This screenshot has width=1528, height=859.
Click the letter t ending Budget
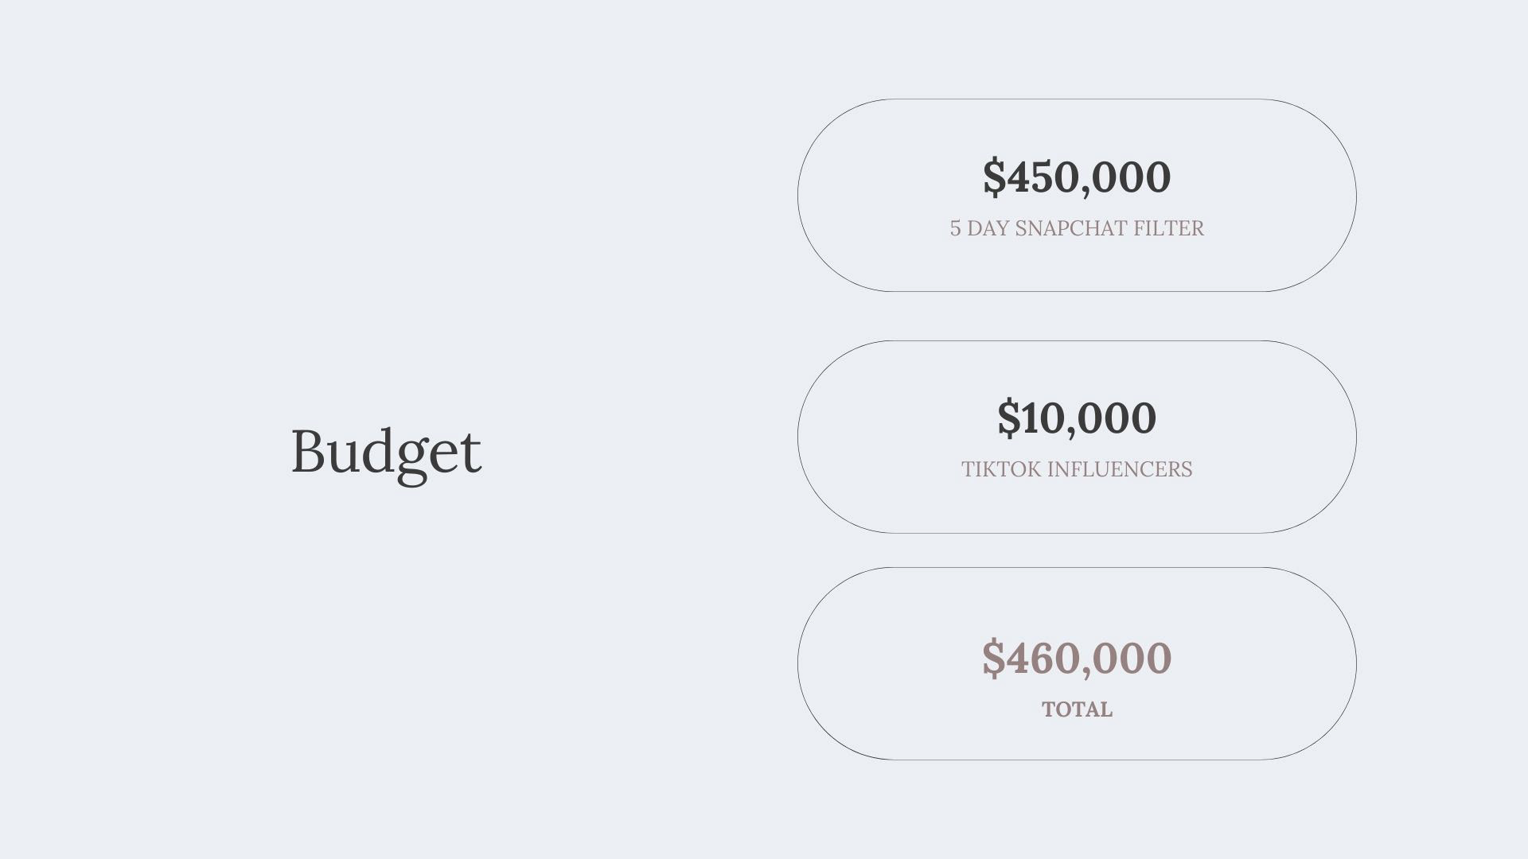(x=471, y=453)
